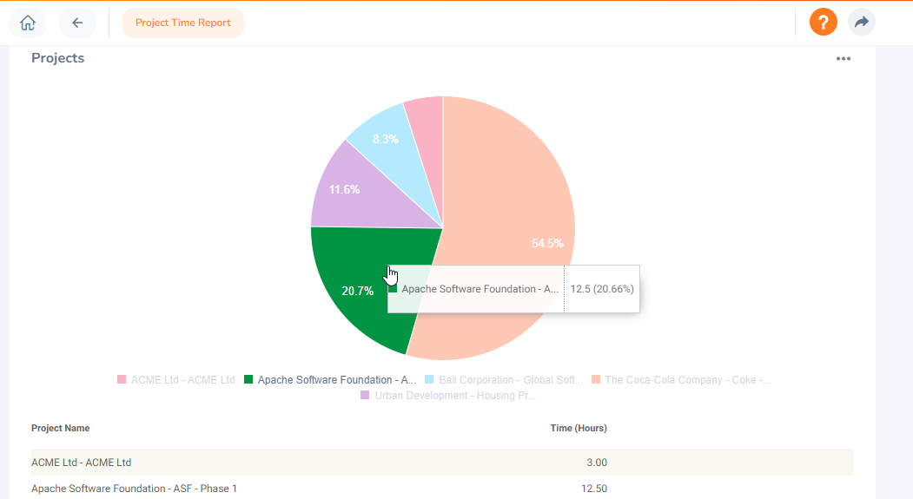Click the share arrow icon
This screenshot has height=499, width=913.
[861, 23]
